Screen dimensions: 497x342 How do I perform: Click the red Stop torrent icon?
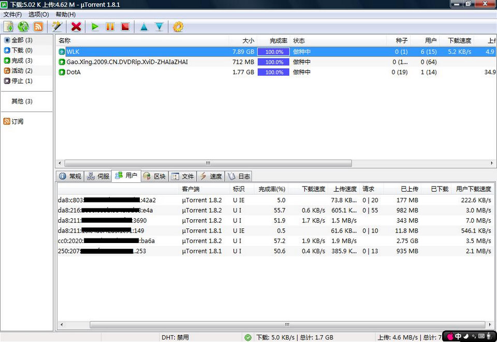[x=125, y=26]
